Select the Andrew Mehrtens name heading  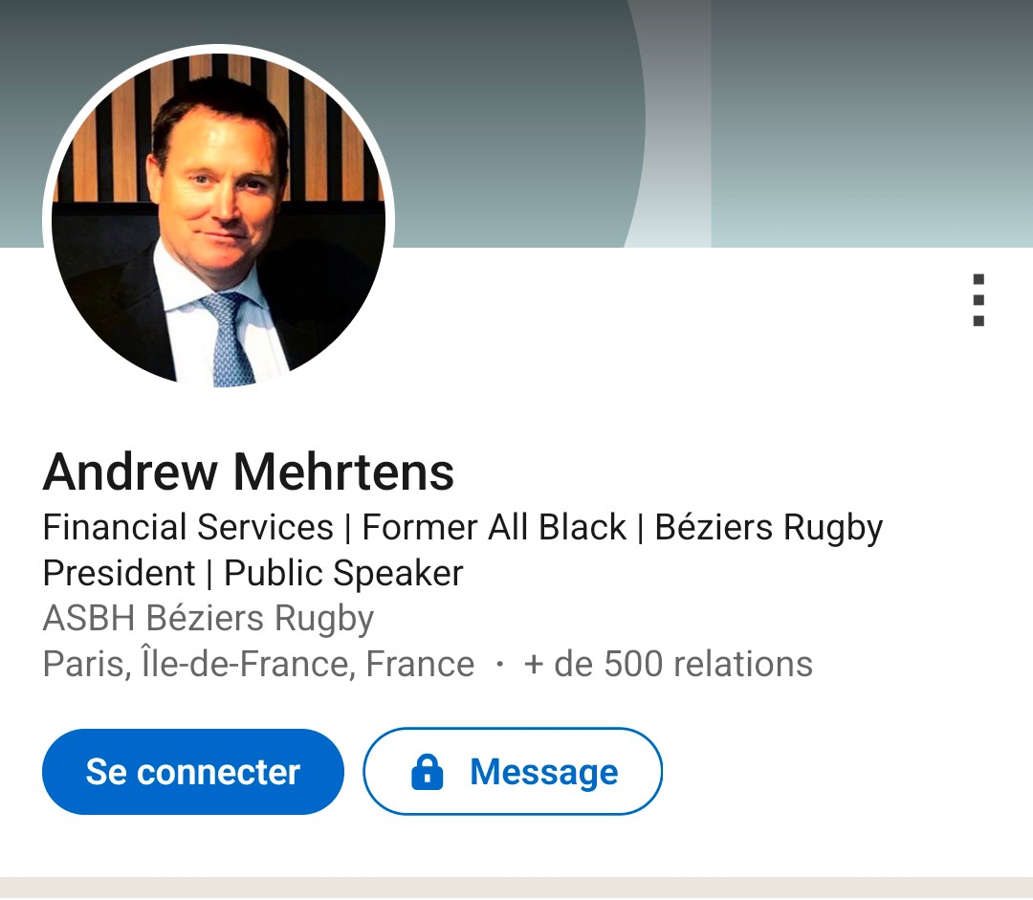pos(249,471)
